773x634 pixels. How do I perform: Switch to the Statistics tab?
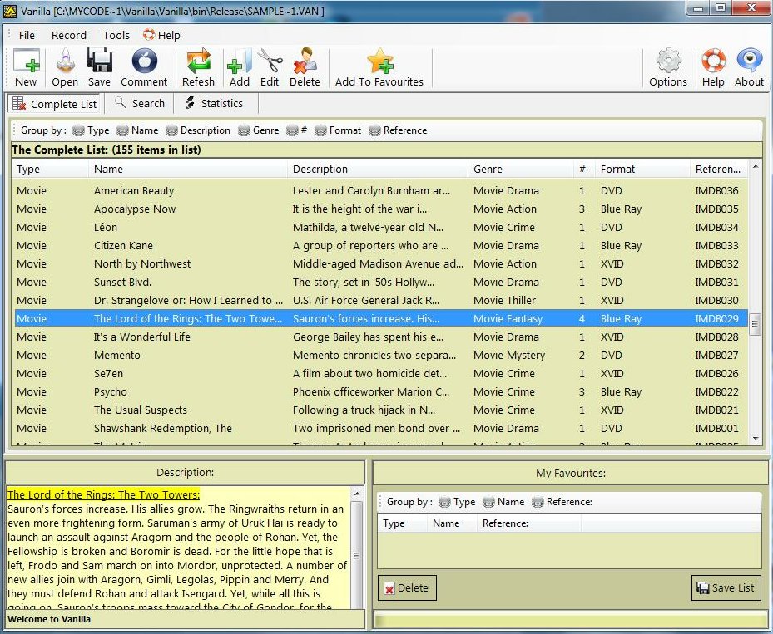[213, 104]
